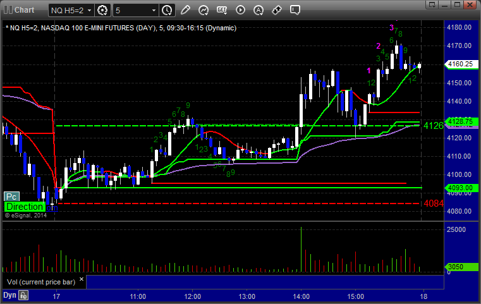
Task: Toggle the Dyn time scale mode
Action: pyautogui.click(x=9, y=295)
